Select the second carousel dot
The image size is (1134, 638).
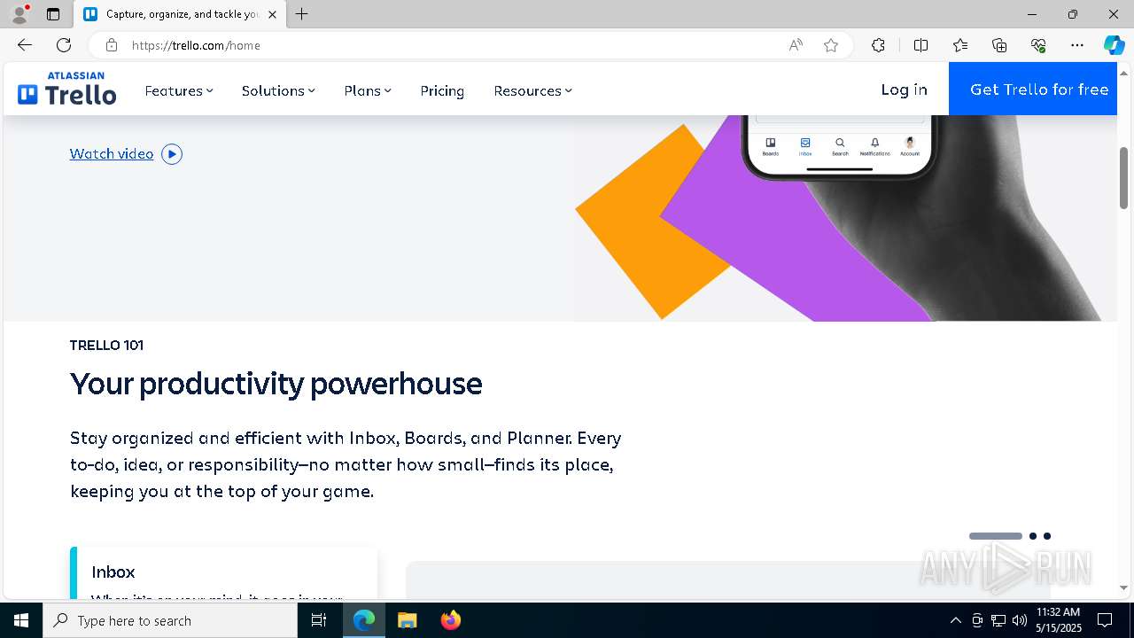point(1033,536)
